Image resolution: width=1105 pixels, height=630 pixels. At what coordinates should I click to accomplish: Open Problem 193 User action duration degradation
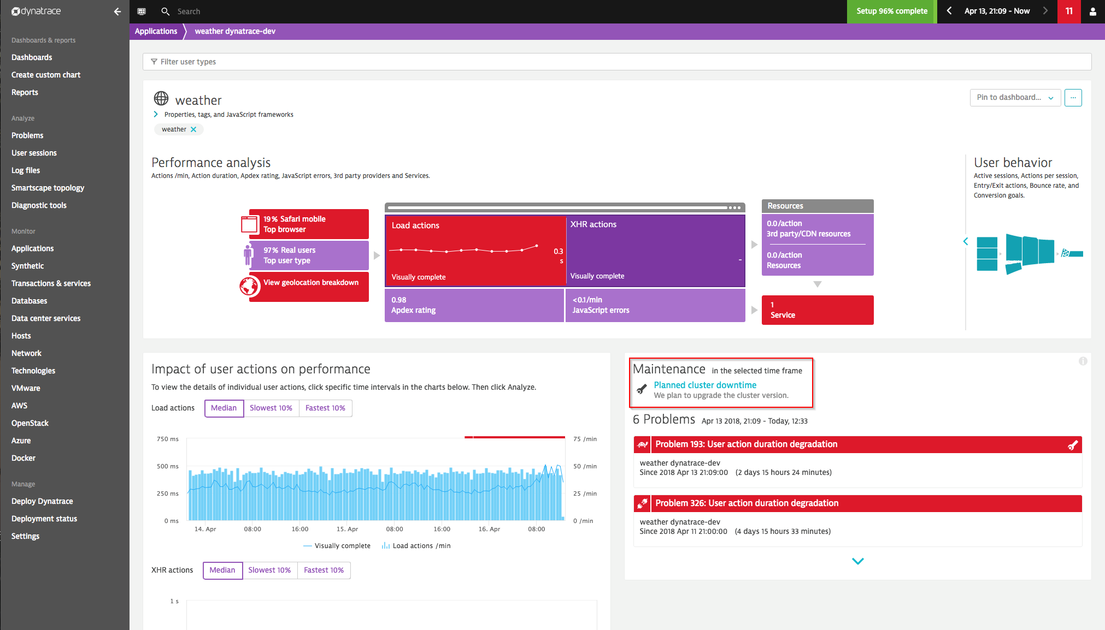click(746, 444)
